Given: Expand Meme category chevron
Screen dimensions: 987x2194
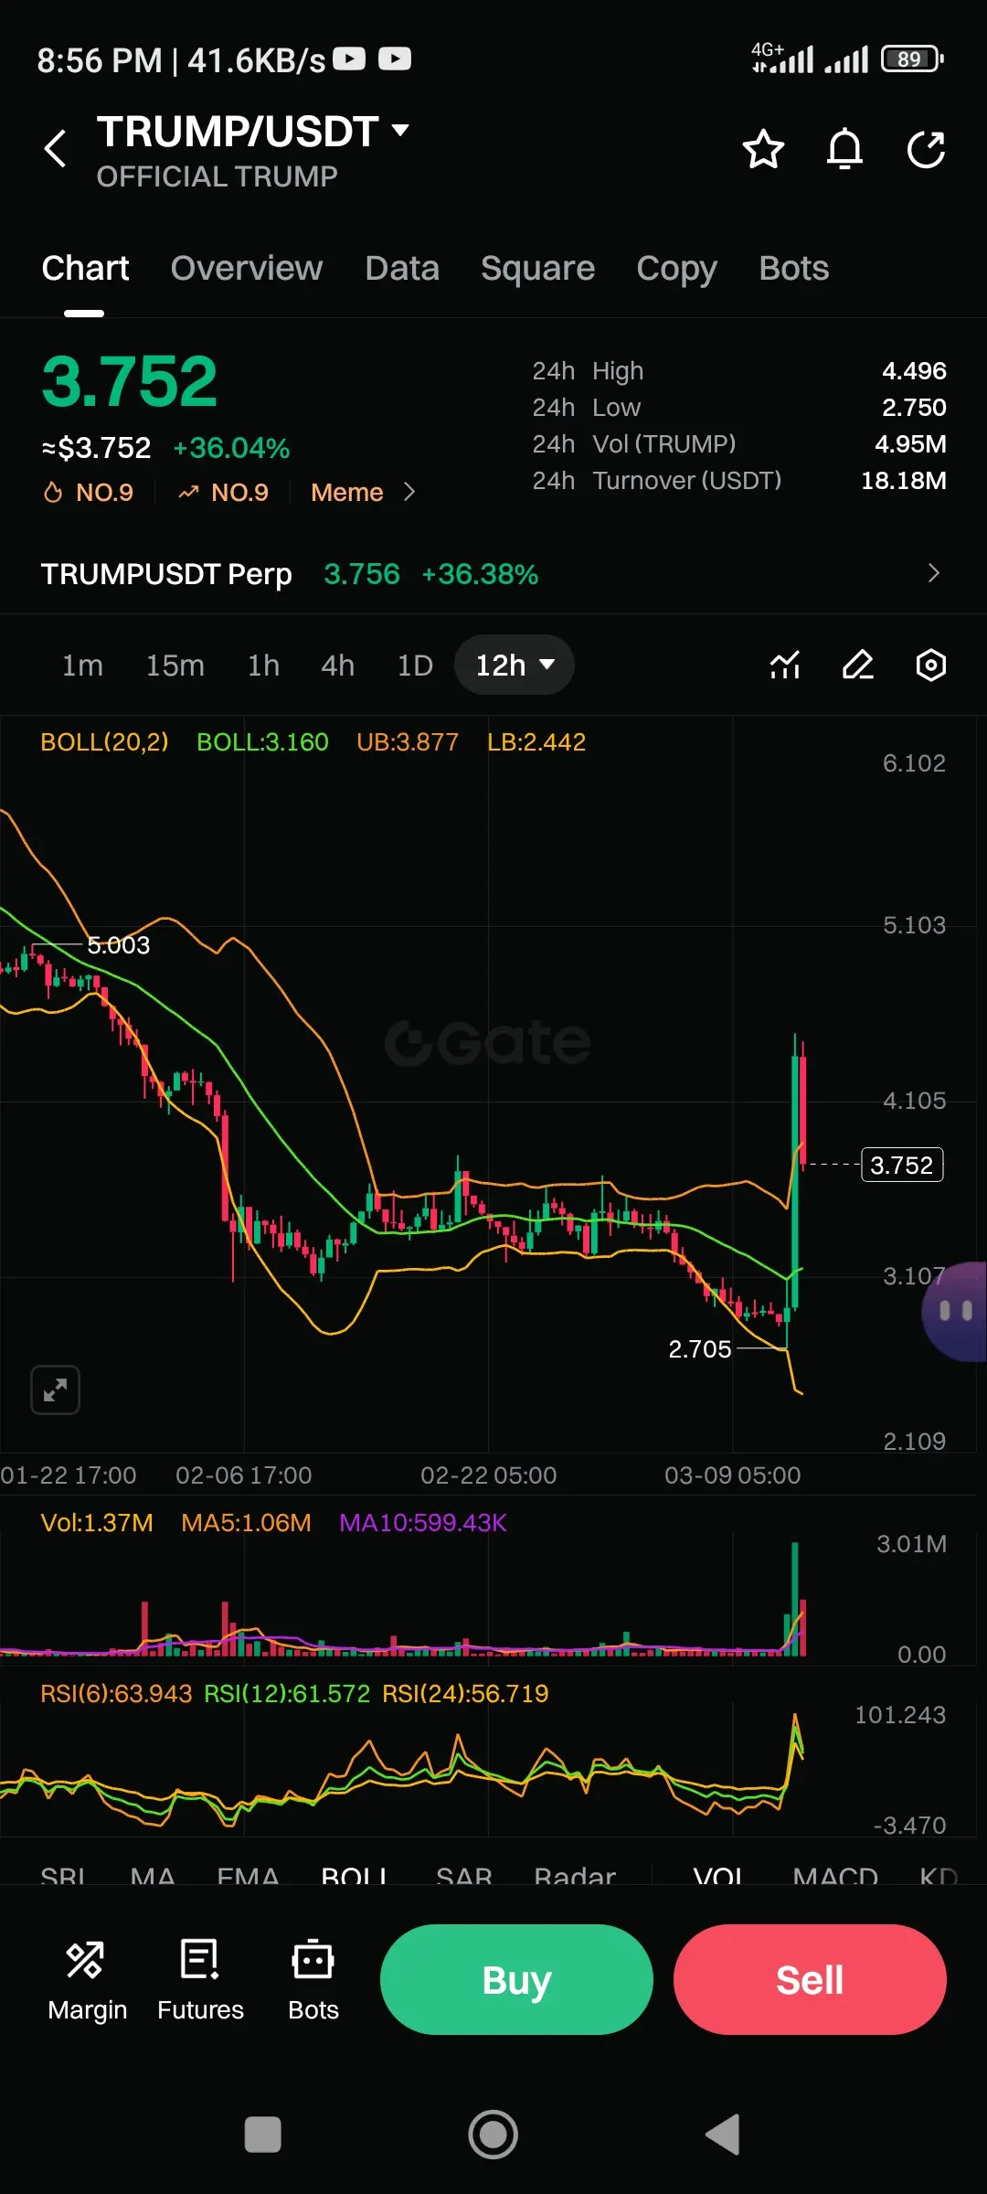Looking at the screenshot, I should [x=409, y=493].
